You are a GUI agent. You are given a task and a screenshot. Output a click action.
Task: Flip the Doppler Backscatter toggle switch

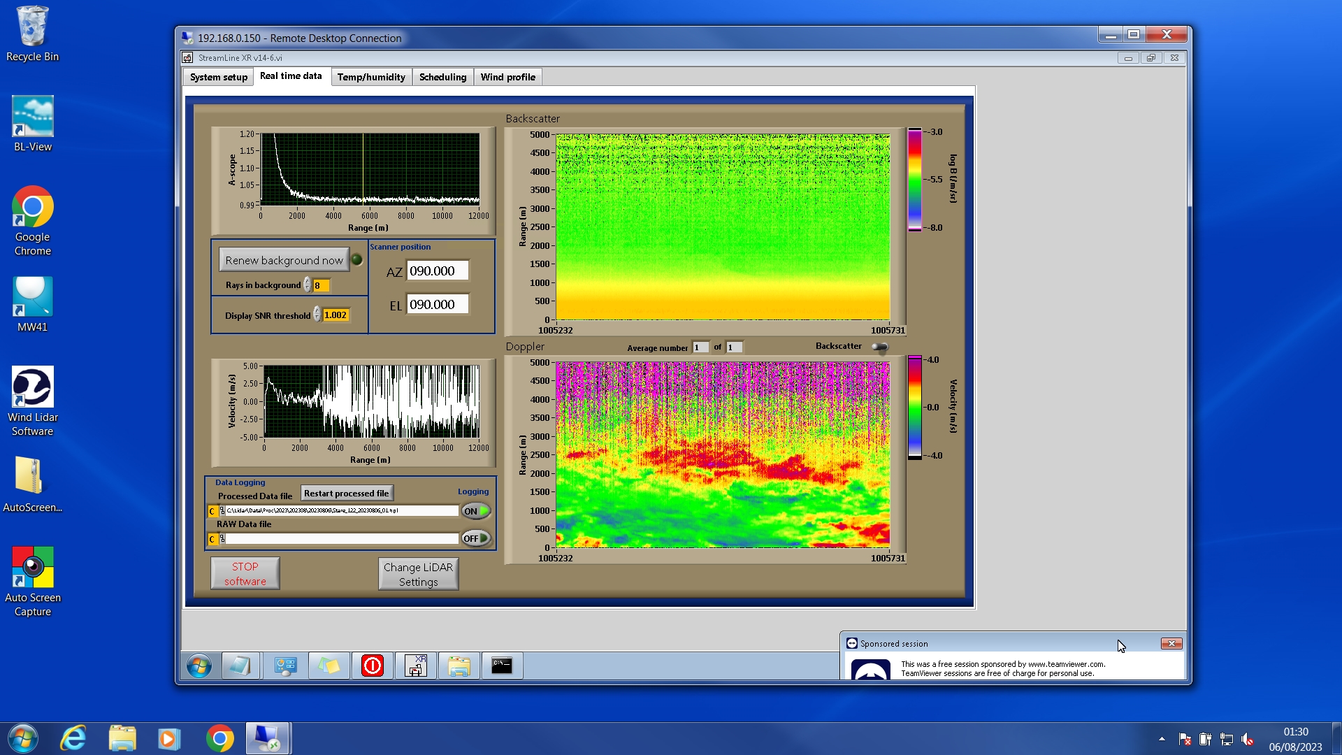(x=879, y=347)
